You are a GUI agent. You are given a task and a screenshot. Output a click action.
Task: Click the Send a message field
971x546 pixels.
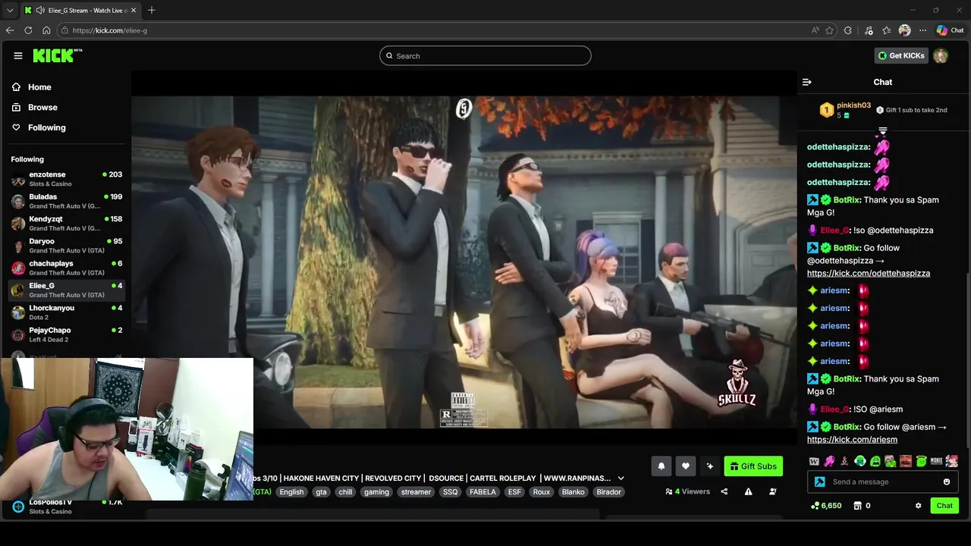(885, 482)
